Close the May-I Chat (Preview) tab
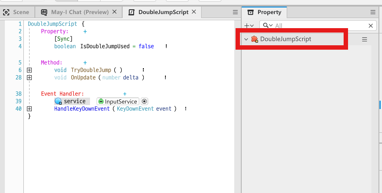Viewport: 382px width, 193px height. [x=115, y=12]
